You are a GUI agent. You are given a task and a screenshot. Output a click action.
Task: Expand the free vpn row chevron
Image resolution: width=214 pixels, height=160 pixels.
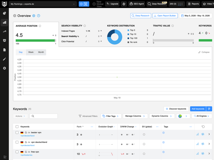(209, 154)
